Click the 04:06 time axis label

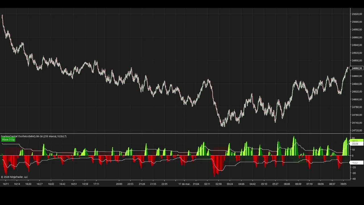(x=241, y=184)
